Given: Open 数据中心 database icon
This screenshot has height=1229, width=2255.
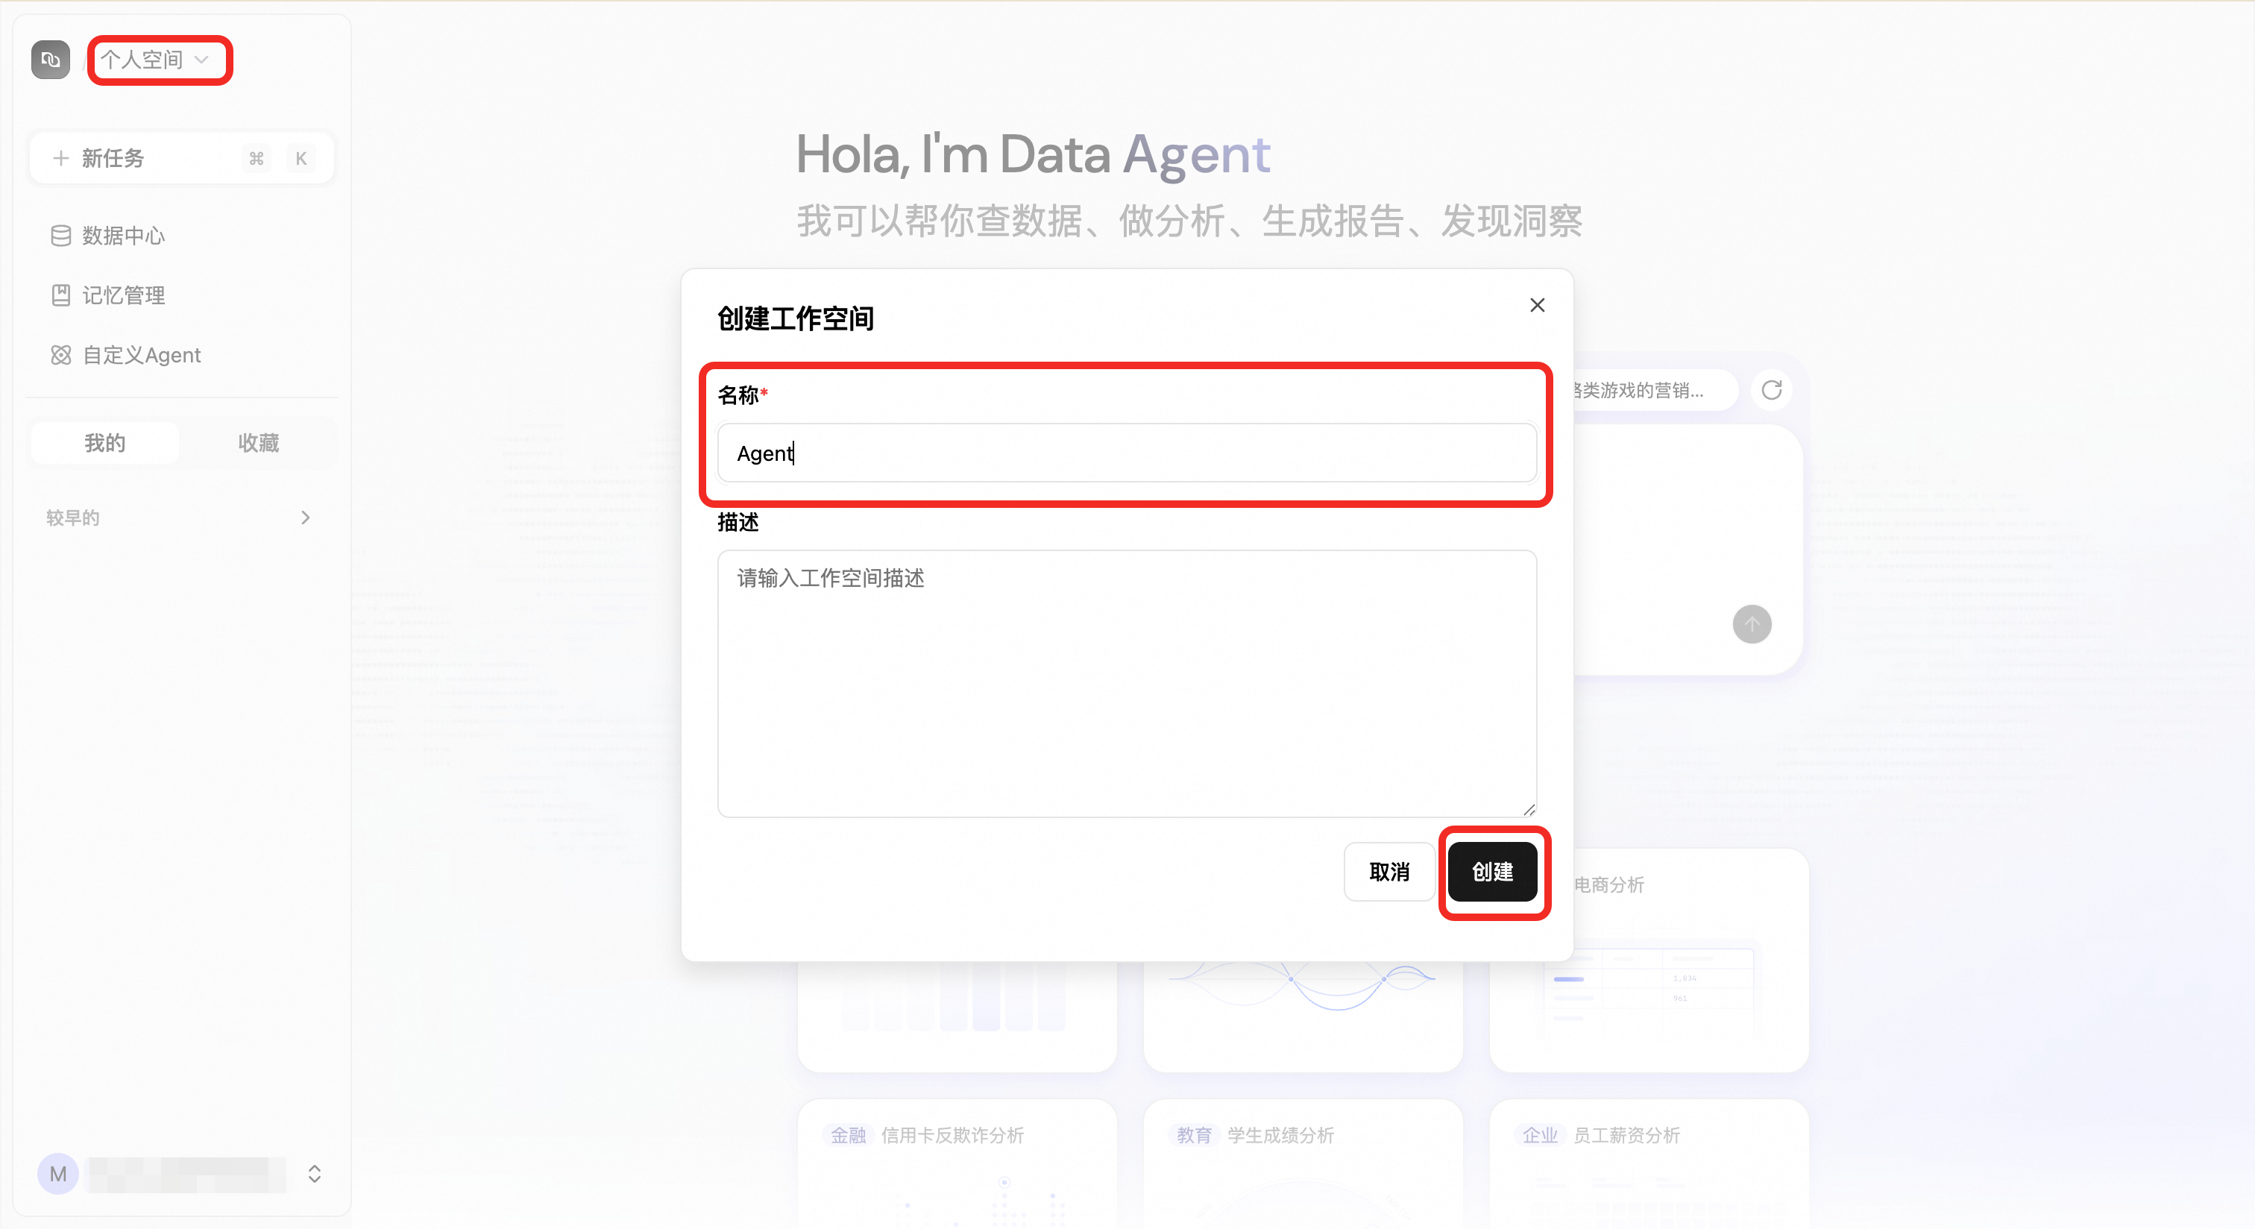Looking at the screenshot, I should [x=60, y=236].
